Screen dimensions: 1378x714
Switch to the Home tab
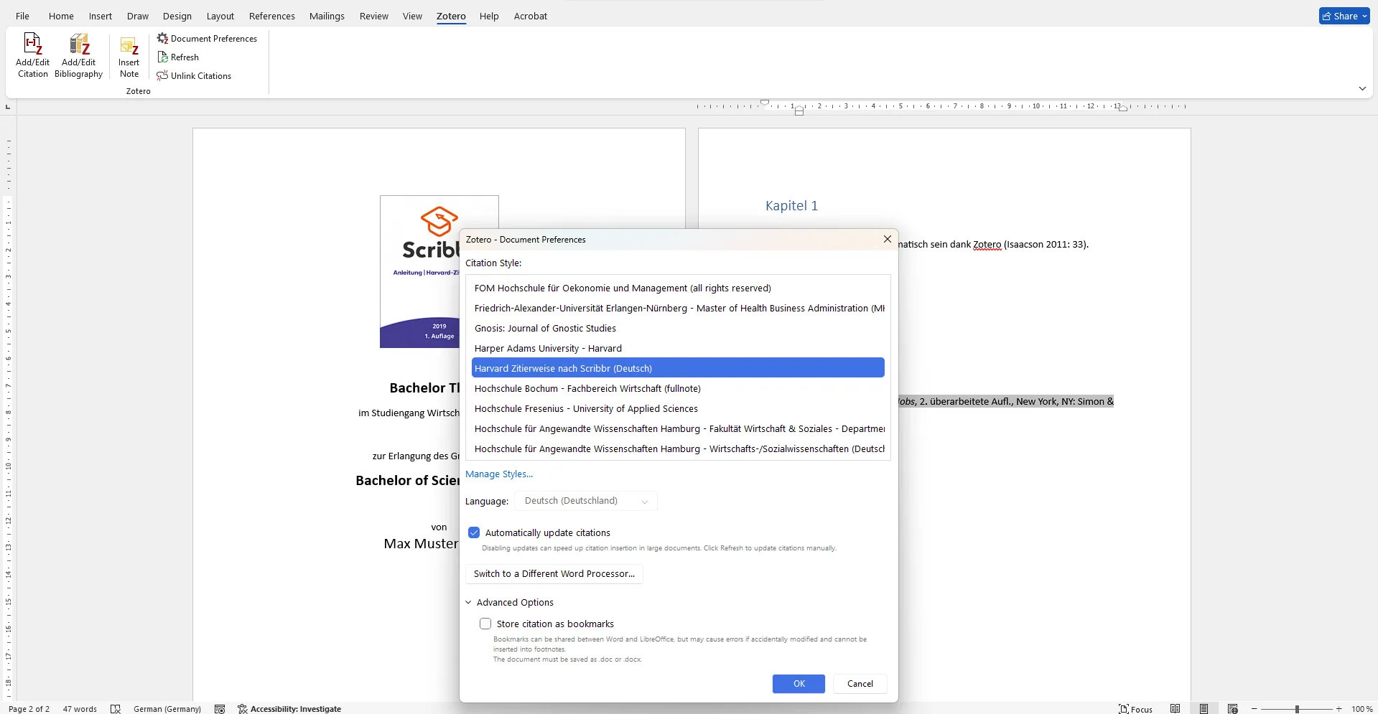[x=61, y=16]
